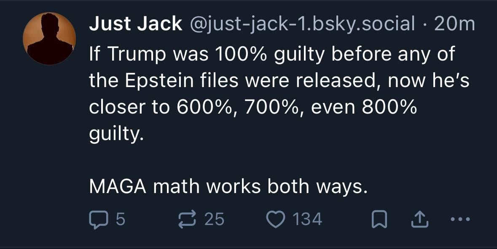Click the display name "Just Jack"
This screenshot has height=249, width=497.
click(135, 25)
